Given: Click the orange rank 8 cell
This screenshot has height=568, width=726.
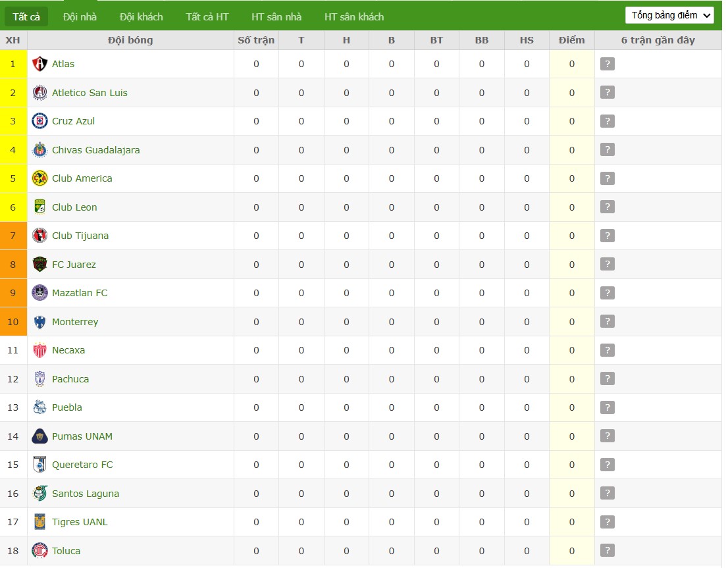Looking at the screenshot, I should pos(13,265).
